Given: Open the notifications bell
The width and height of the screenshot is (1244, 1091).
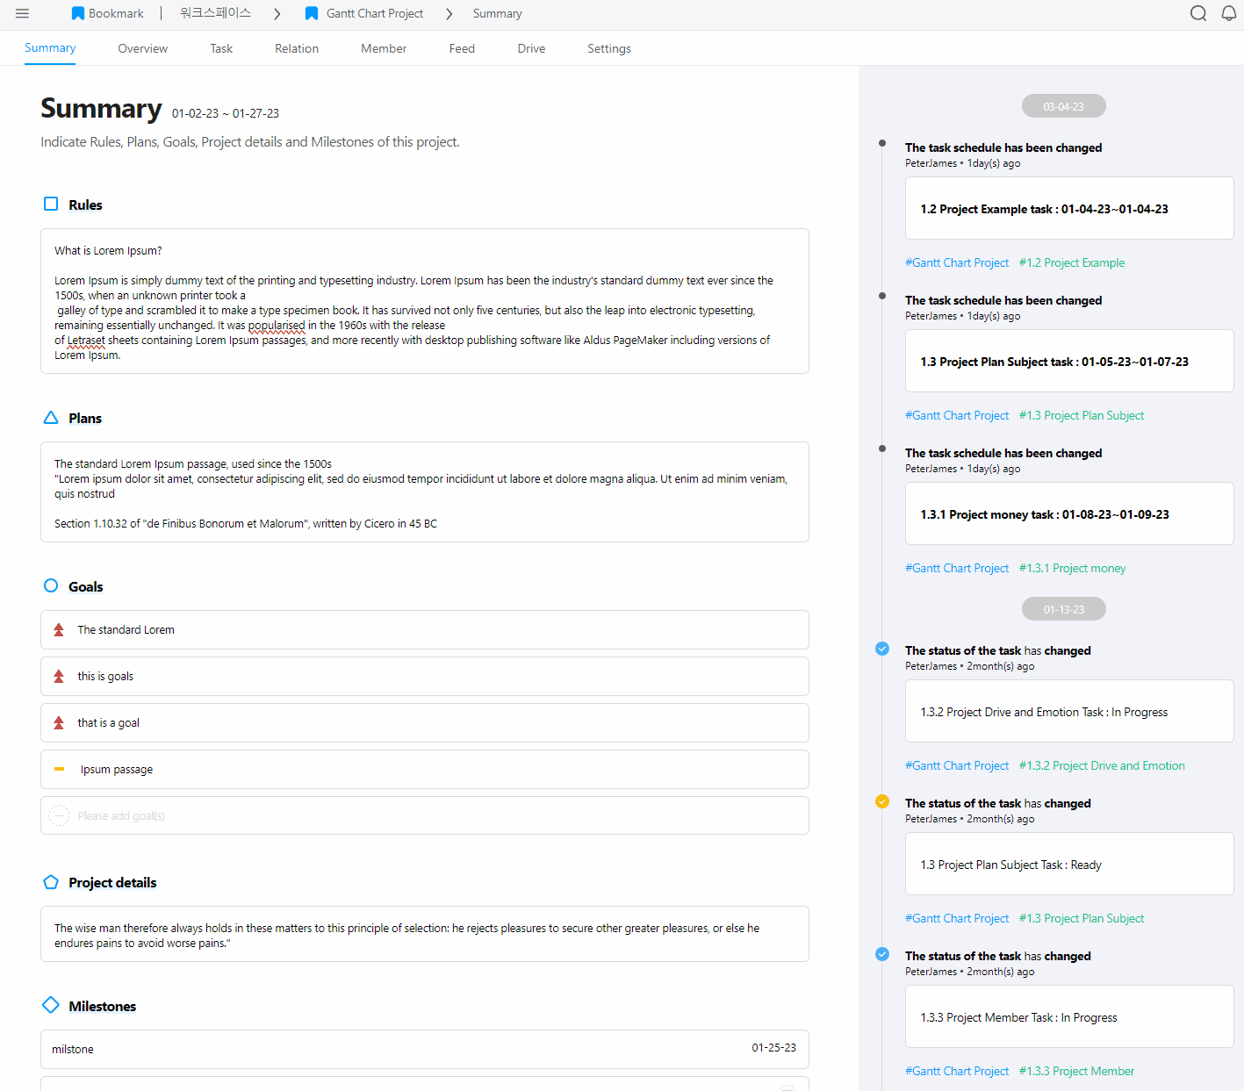Looking at the screenshot, I should [1228, 13].
